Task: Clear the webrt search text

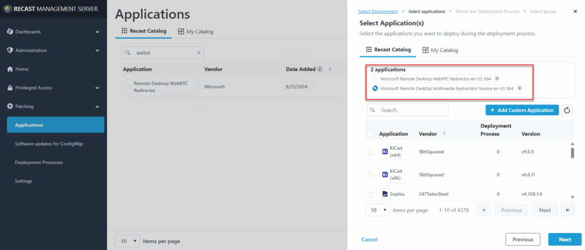Action: (x=199, y=53)
